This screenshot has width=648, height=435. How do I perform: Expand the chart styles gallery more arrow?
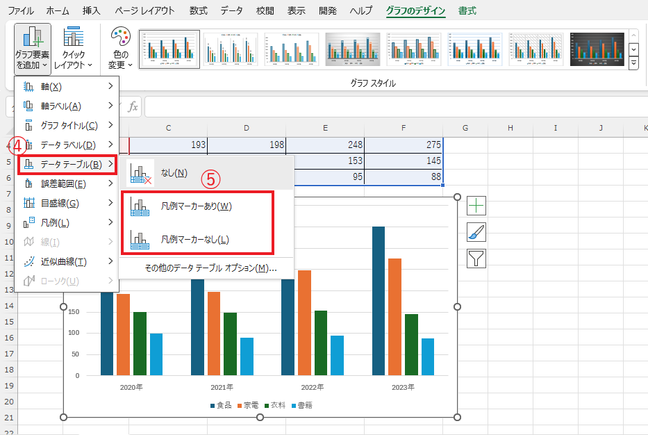click(633, 64)
